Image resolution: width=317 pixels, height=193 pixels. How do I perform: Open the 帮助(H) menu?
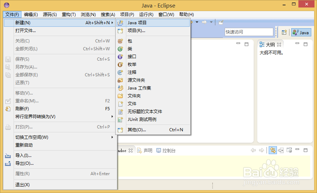click(186, 15)
